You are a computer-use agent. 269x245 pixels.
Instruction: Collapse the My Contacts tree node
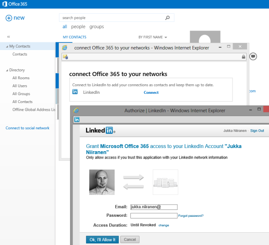point(7,46)
